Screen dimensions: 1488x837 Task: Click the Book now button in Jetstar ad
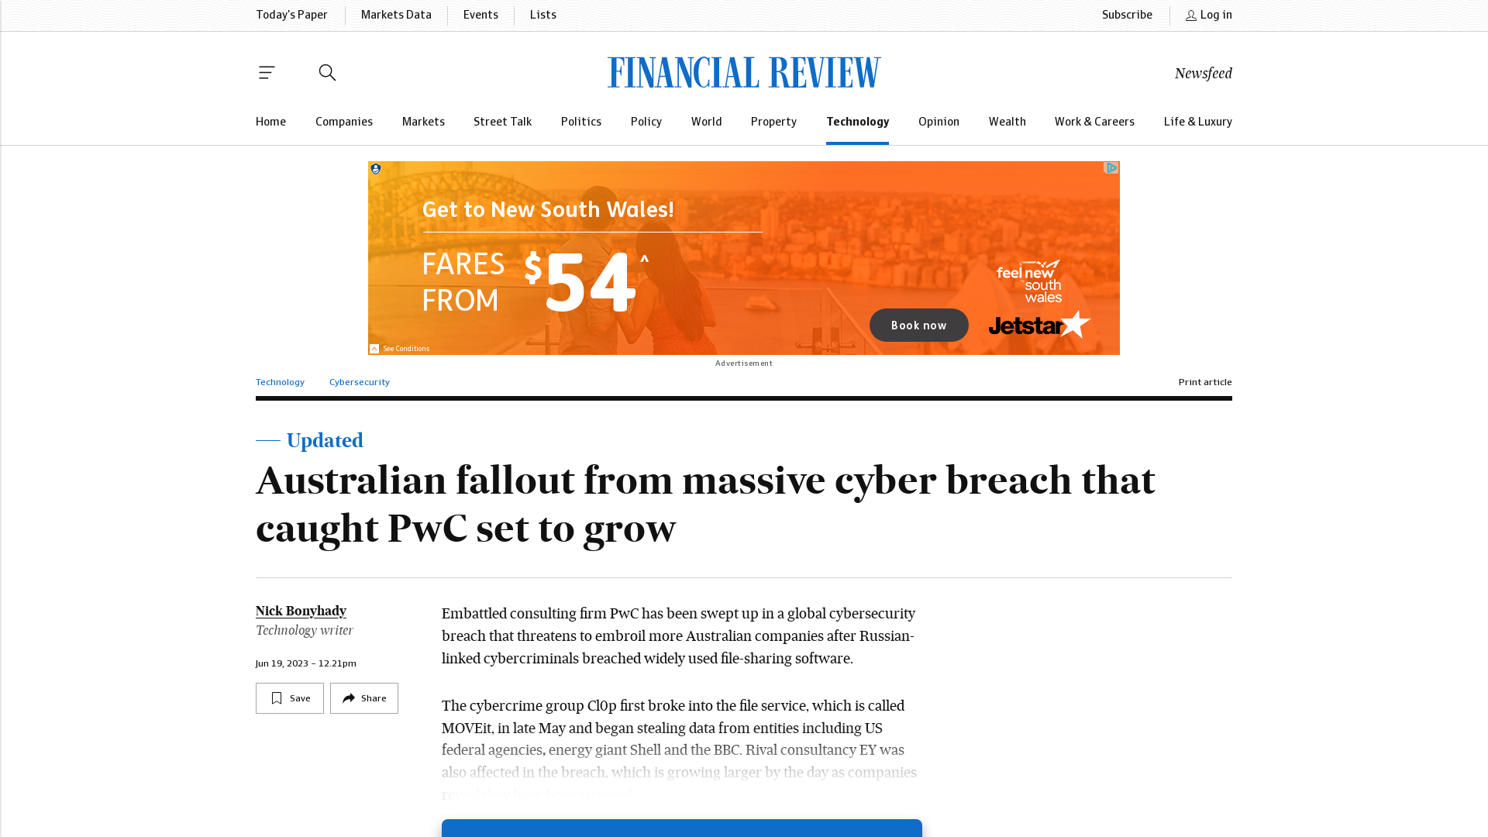pyautogui.click(x=918, y=325)
